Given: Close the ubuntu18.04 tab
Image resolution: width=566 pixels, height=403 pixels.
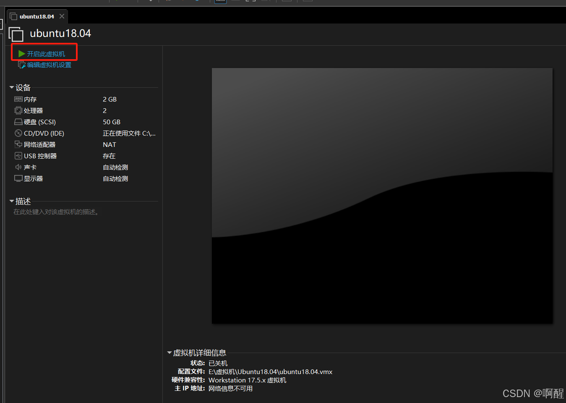Looking at the screenshot, I should coord(62,16).
